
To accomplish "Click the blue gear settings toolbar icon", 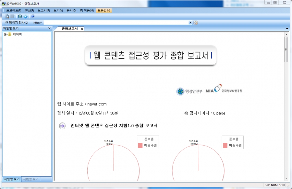I will pyautogui.click(x=25, y=17).
